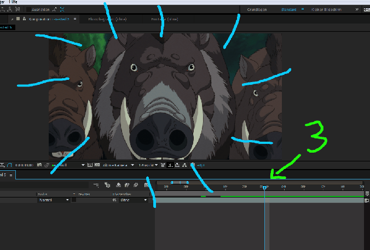Toggle the fast previews icon
The height and width of the screenshot is (250, 370).
(x=170, y=165)
